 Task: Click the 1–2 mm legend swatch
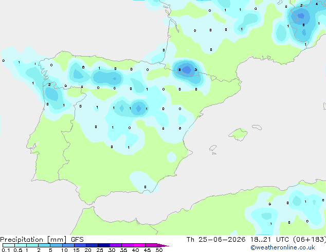point(32,245)
